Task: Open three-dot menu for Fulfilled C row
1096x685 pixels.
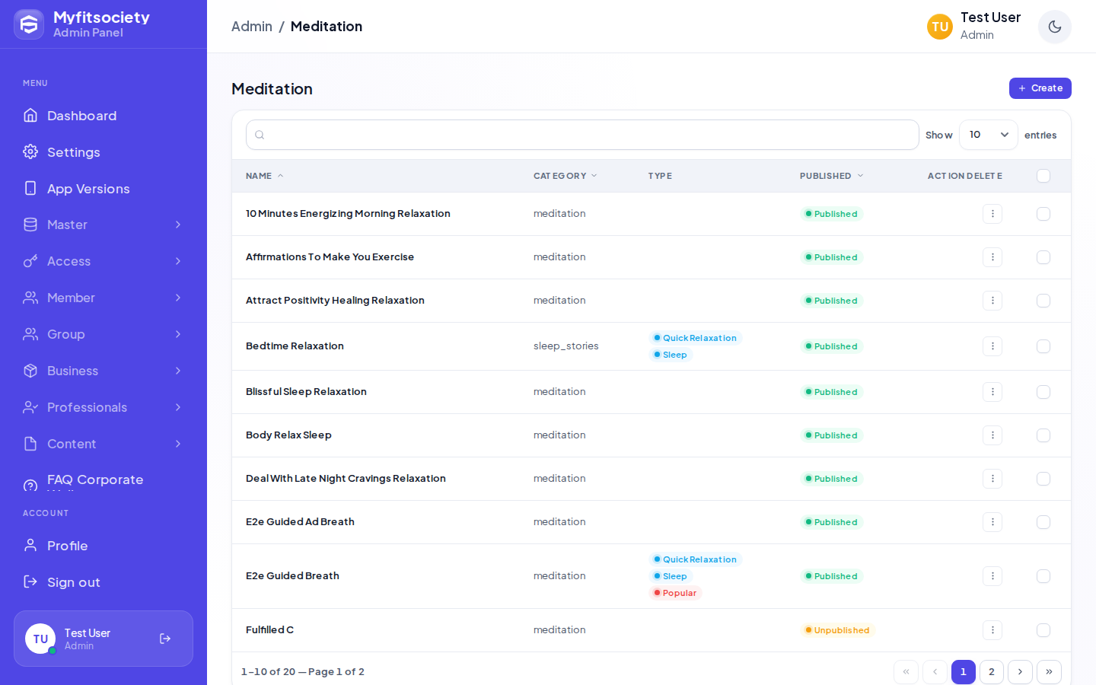Action: (x=992, y=630)
